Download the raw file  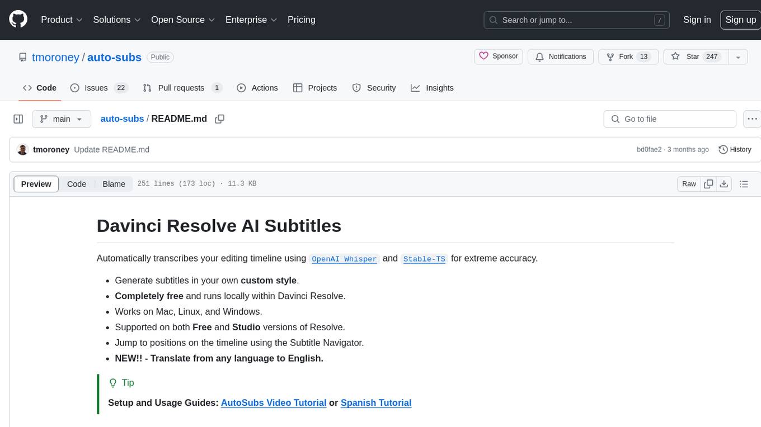coord(724,184)
